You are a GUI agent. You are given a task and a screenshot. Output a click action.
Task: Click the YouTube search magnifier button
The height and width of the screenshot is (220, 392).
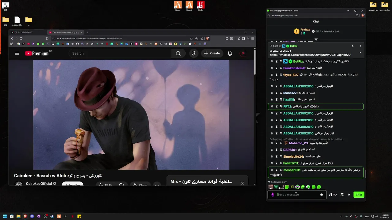pos(178,53)
